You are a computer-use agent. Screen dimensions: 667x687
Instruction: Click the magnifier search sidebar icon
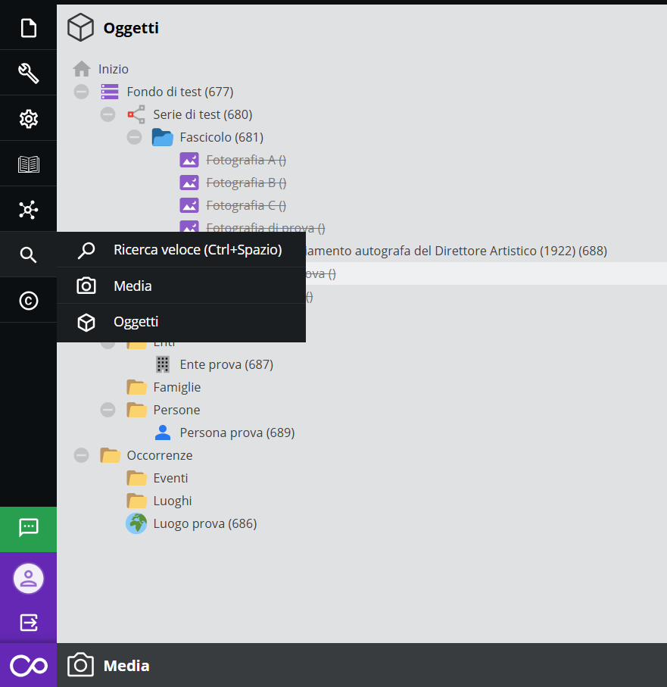tap(28, 255)
